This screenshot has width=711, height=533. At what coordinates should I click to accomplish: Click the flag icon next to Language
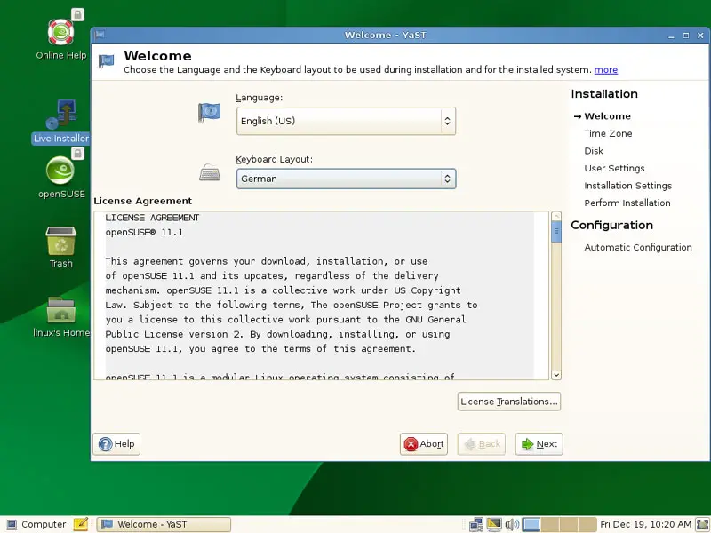[209, 113]
